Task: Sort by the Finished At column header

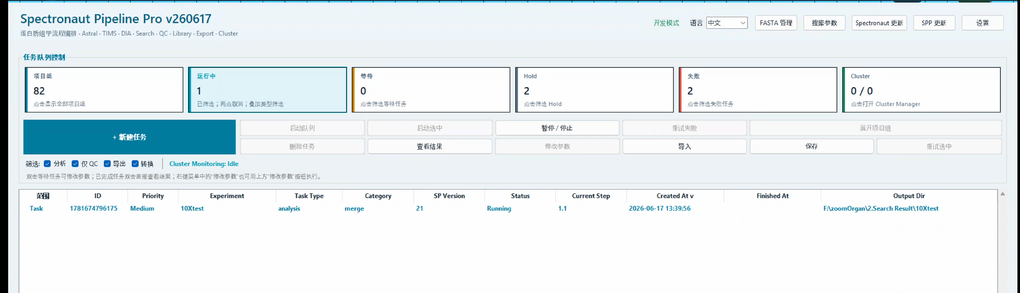Action: pos(772,196)
